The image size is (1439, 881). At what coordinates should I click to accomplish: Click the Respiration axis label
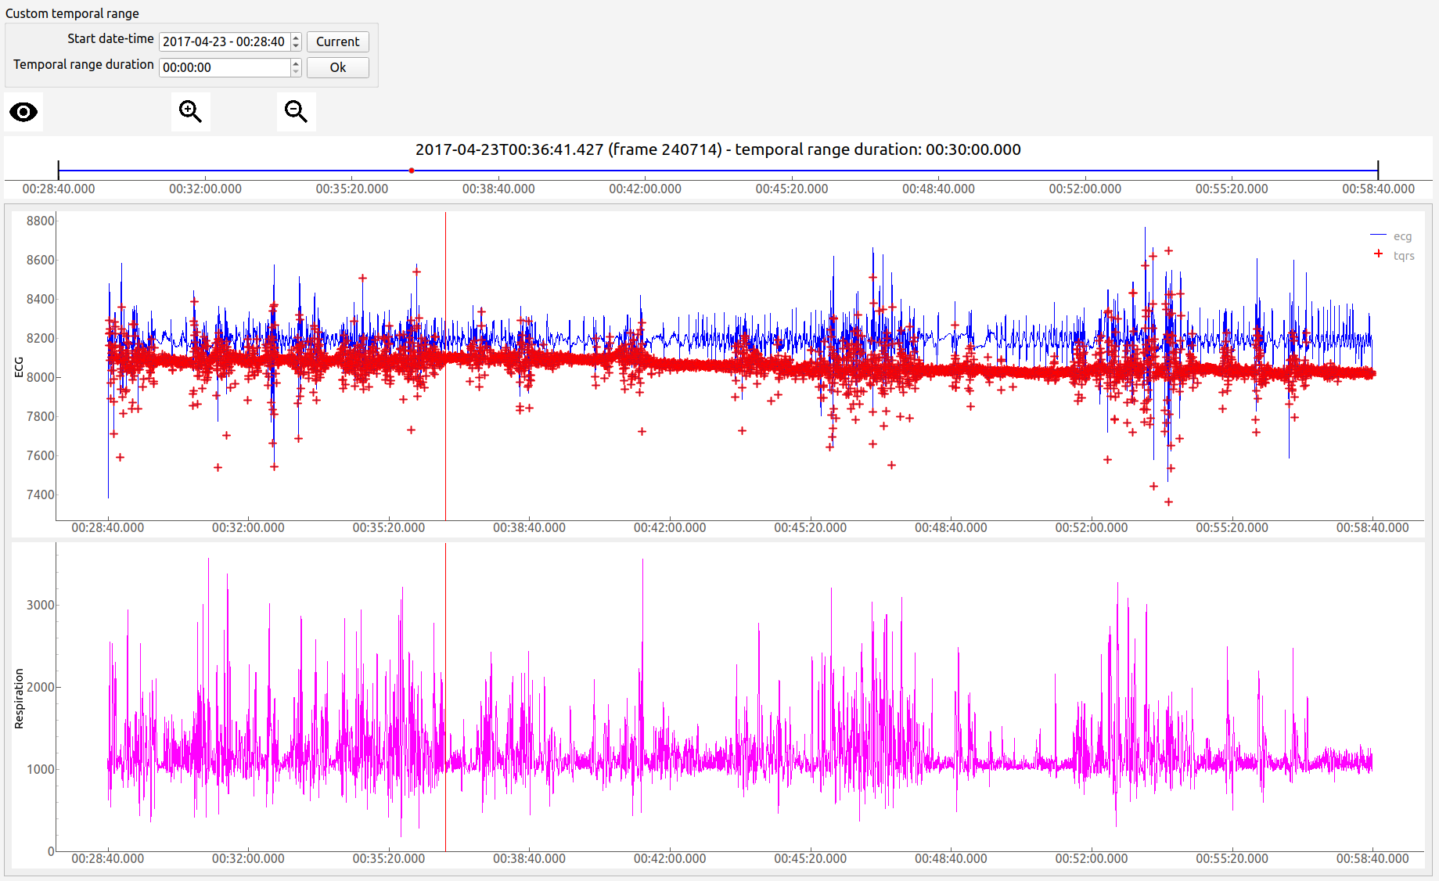coord(19,699)
